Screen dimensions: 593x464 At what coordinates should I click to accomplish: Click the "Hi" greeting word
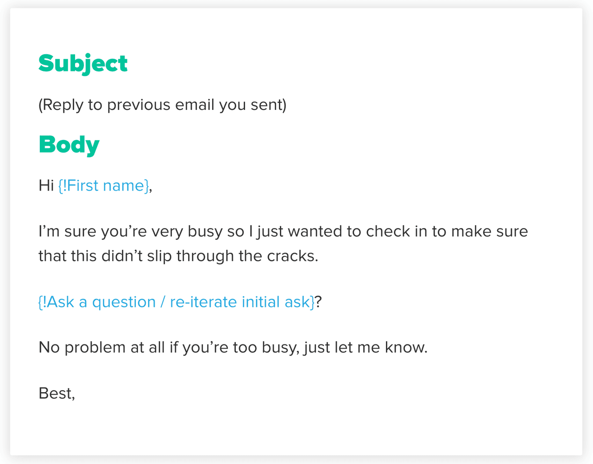tap(46, 185)
